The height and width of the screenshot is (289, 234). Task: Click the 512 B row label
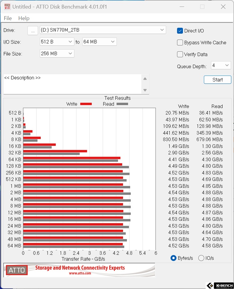pyautogui.click(x=15, y=113)
